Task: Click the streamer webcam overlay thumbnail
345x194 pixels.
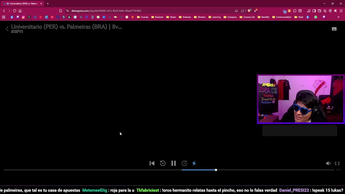Action: (301, 99)
